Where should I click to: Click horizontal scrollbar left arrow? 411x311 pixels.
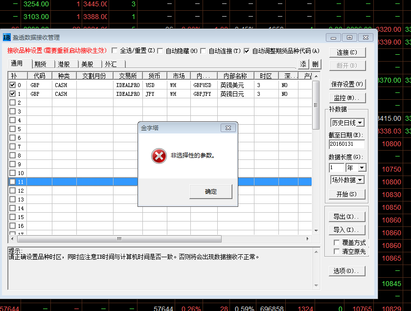click(x=12, y=239)
